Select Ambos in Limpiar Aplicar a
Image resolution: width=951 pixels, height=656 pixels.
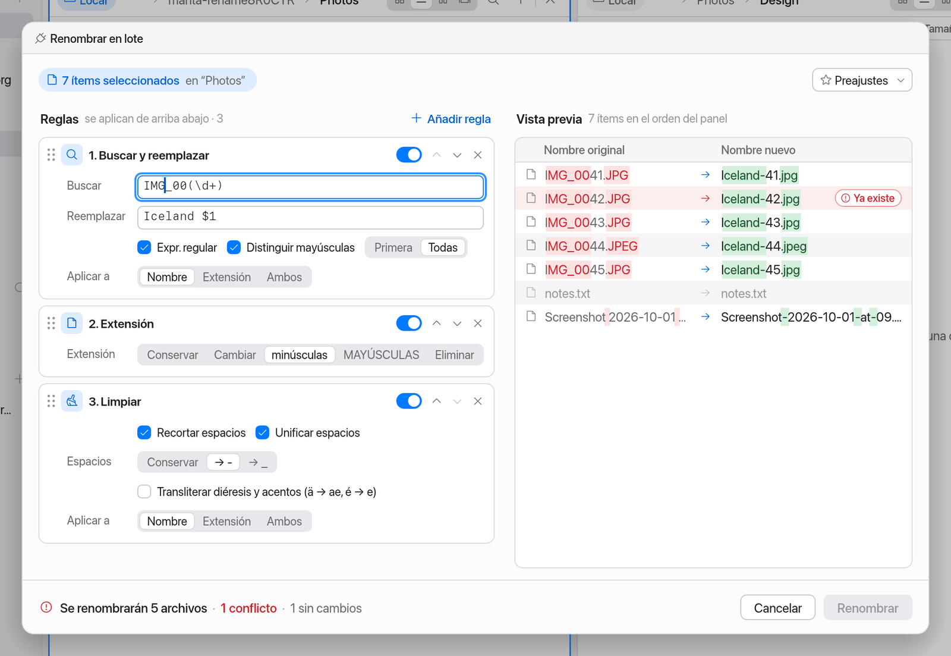pos(284,522)
